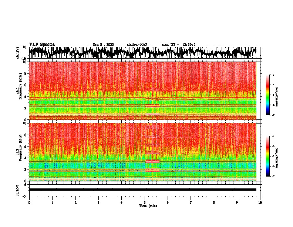Click the ch.2 spectrogram color scale bar

(x=267, y=156)
